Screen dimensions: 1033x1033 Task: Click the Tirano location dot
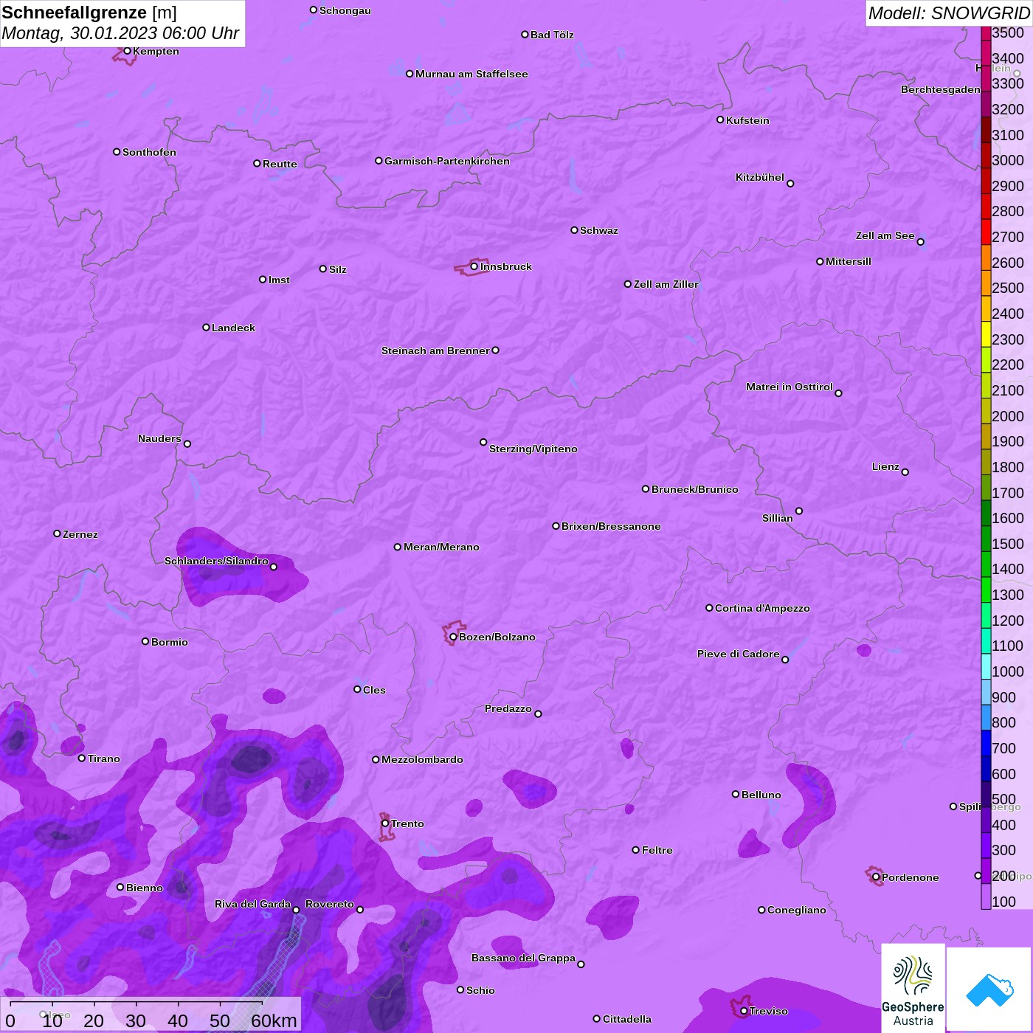[82, 759]
